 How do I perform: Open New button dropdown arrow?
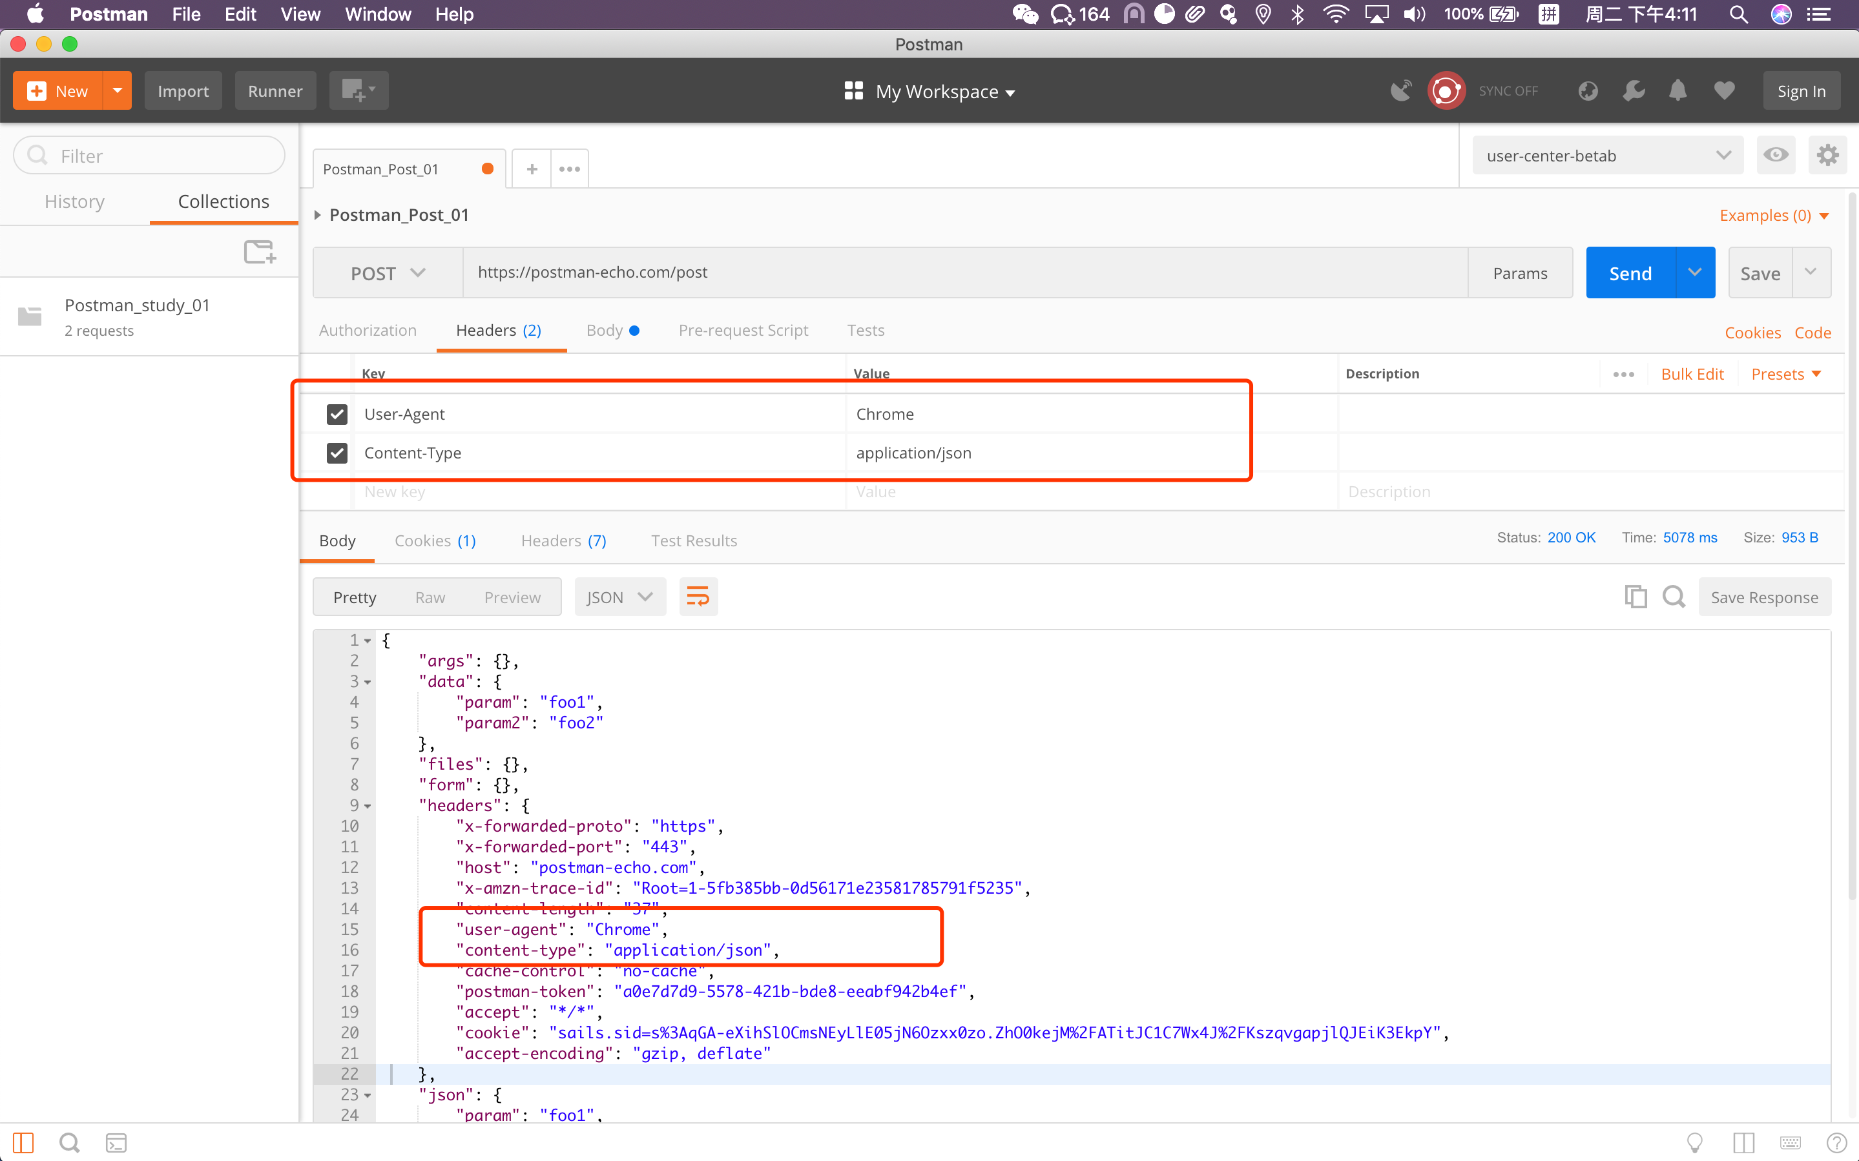point(118,90)
